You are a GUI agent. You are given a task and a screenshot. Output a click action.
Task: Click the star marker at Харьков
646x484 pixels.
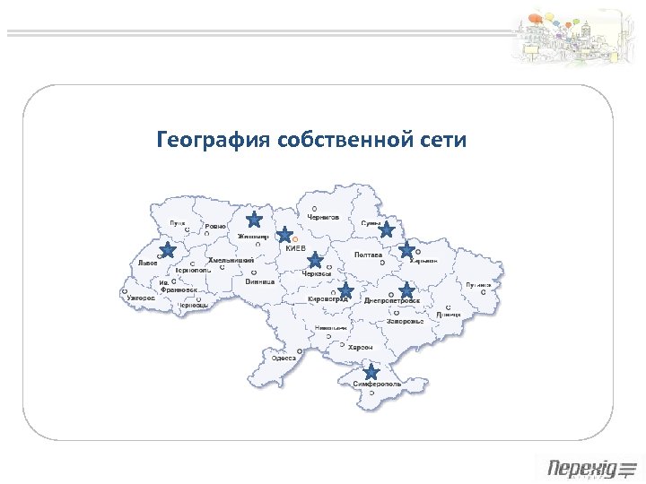coord(406,250)
